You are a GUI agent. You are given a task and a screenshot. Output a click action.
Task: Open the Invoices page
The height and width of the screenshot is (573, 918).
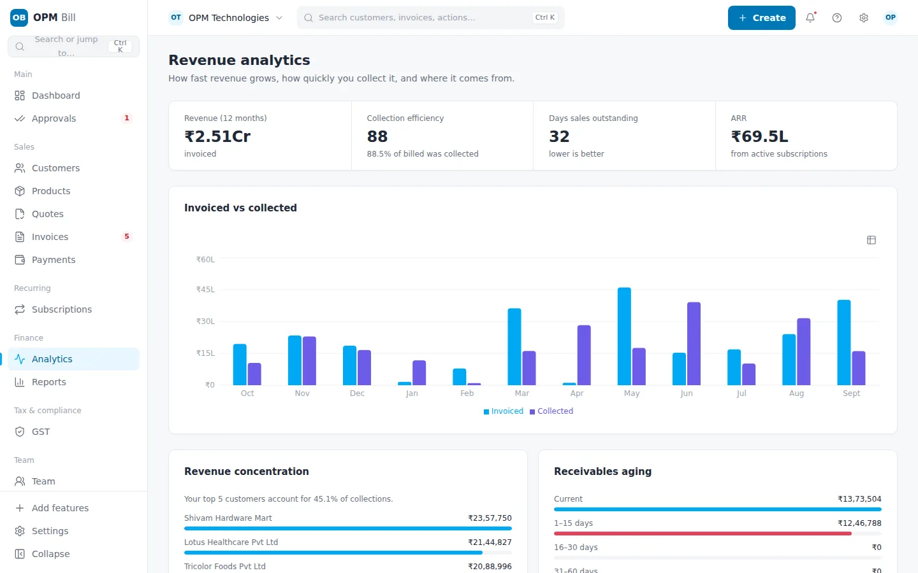pos(73,237)
